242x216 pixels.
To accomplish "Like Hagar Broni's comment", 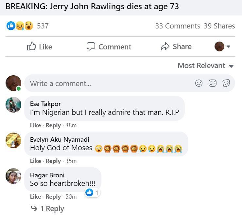I will (x=35, y=196).
